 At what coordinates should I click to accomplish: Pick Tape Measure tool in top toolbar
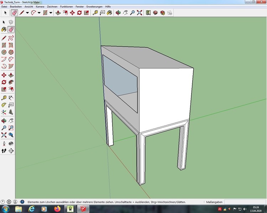(95, 13)
